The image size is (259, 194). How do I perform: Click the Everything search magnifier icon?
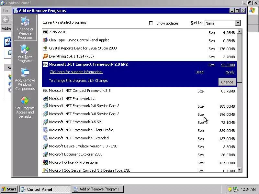point(45,56)
